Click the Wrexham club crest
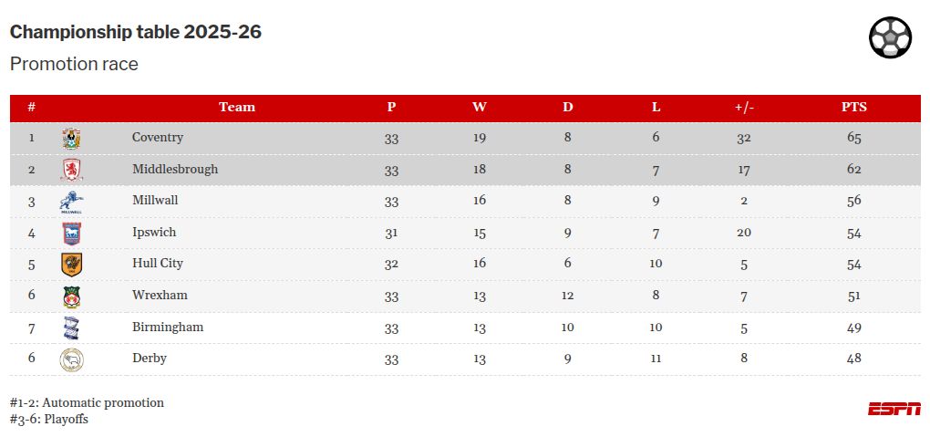Viewport: 930px width, 437px height. (x=71, y=297)
